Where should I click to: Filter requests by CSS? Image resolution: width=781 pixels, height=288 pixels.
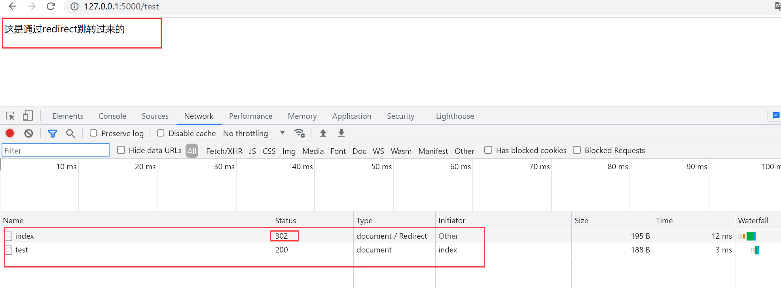(269, 151)
